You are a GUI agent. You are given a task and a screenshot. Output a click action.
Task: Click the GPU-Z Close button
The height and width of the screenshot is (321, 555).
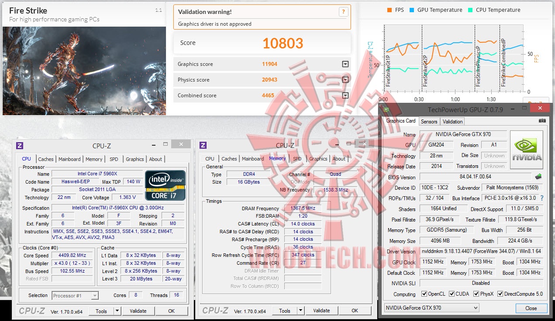point(531,308)
